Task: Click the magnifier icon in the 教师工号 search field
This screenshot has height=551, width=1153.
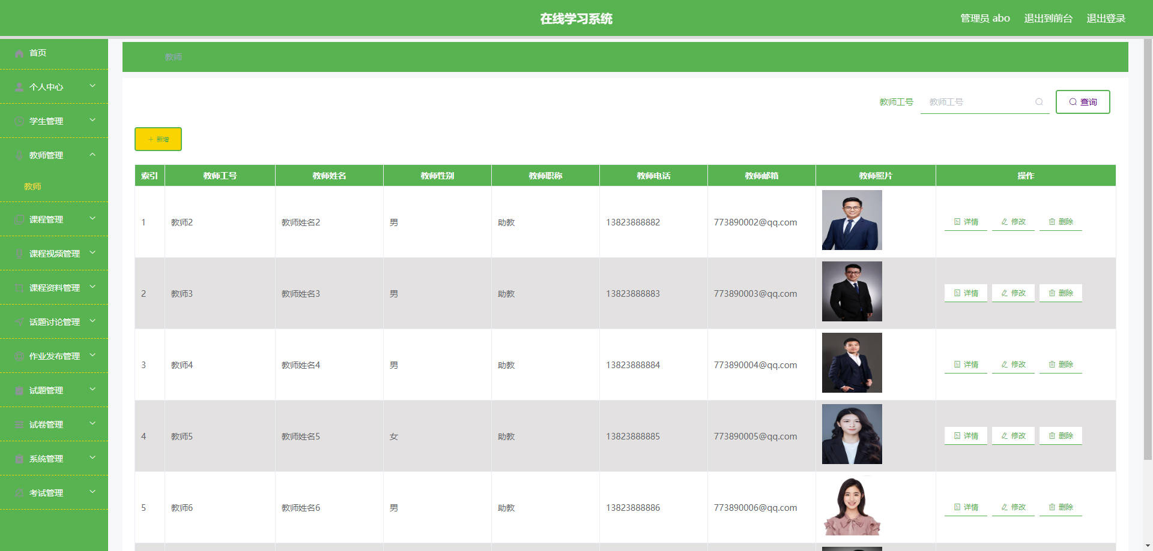Action: click(1039, 102)
